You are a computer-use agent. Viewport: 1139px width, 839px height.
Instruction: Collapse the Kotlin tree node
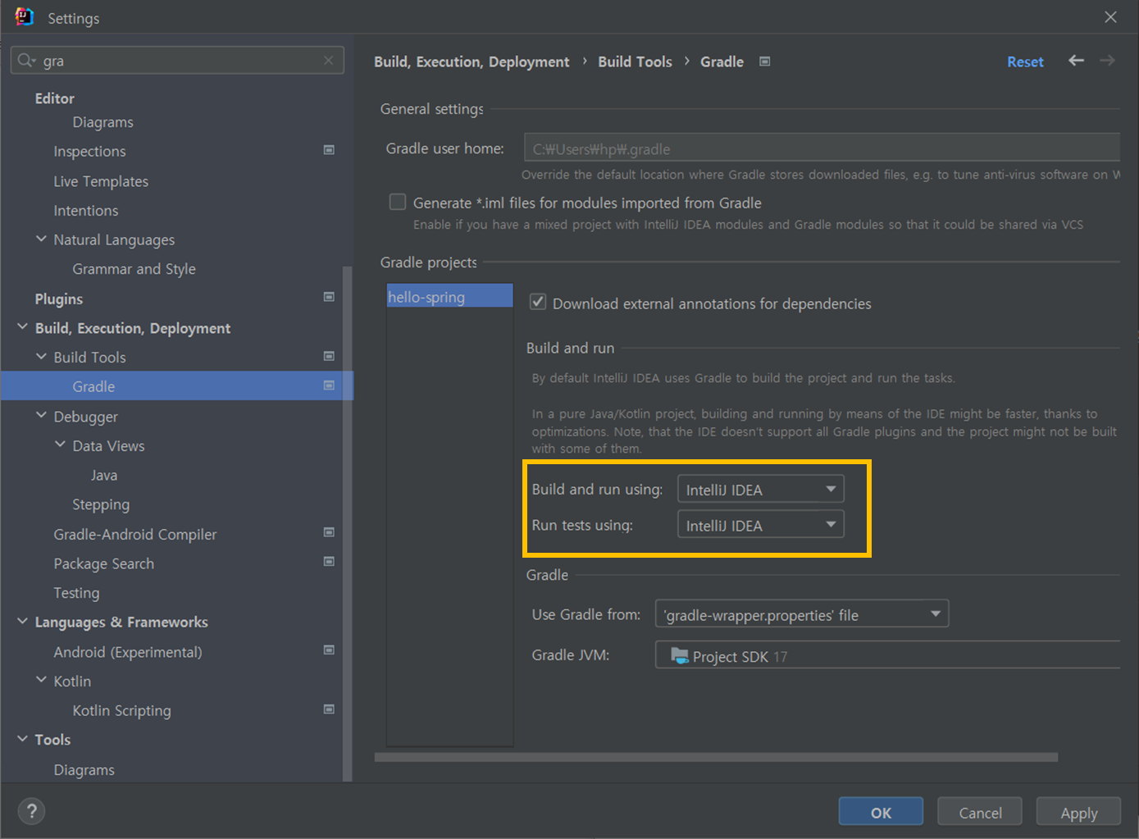41,680
